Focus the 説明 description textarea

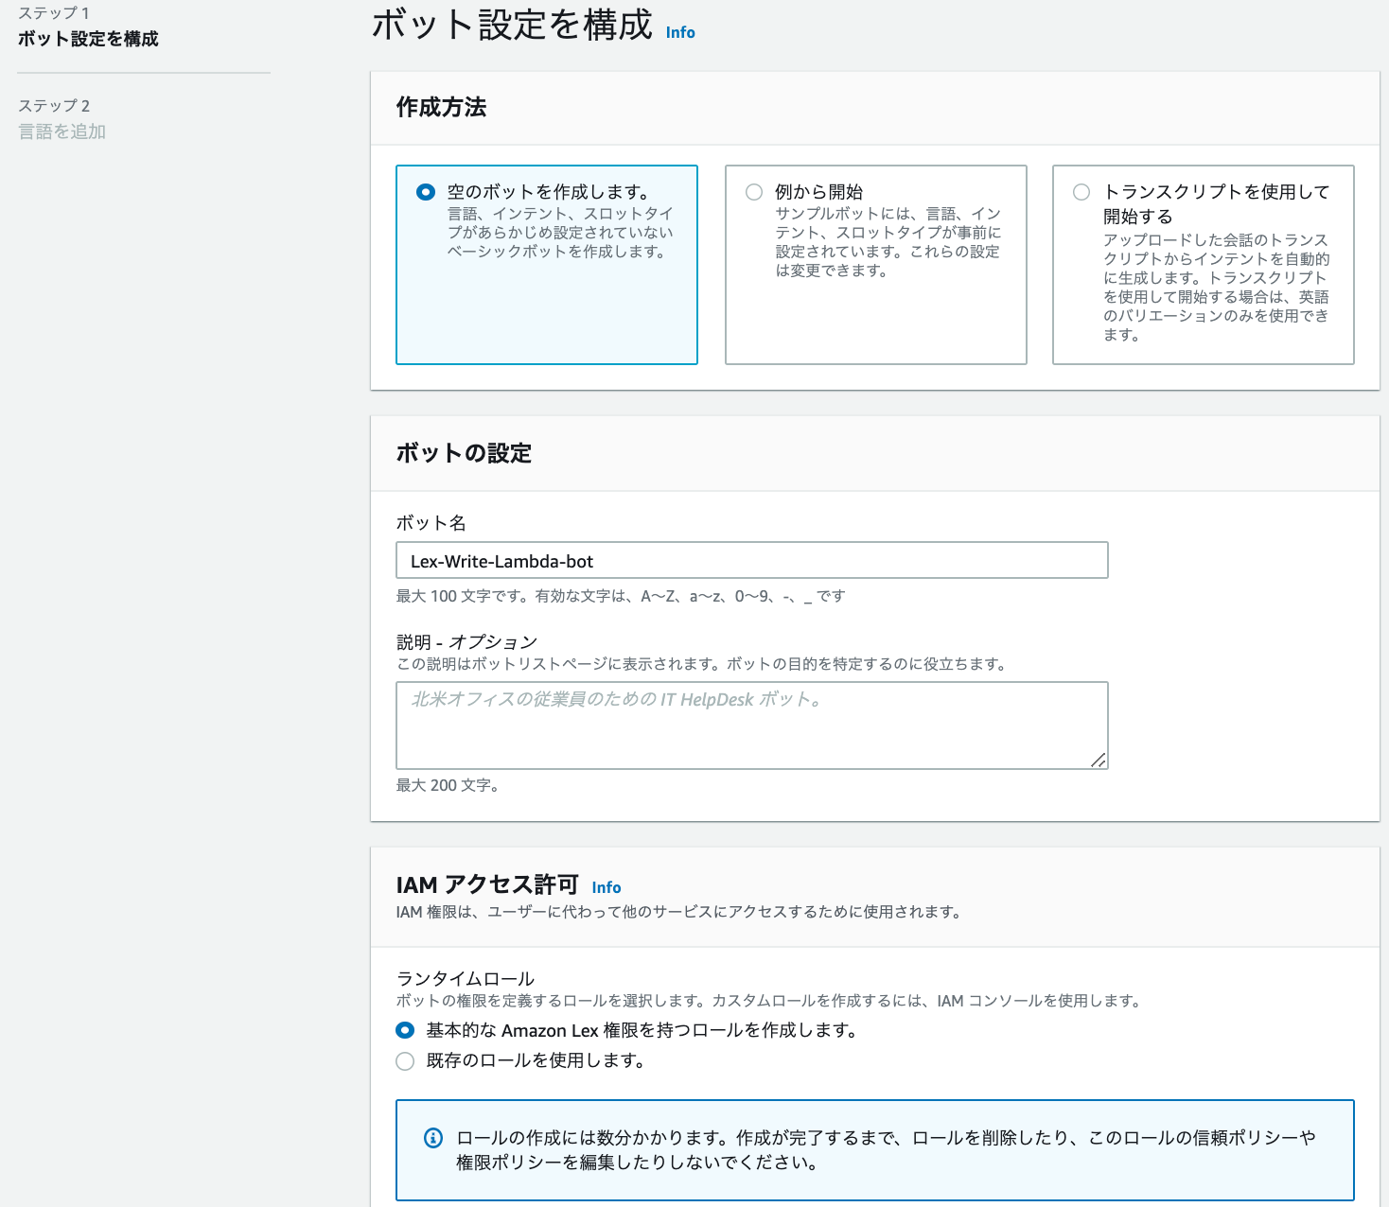click(751, 725)
